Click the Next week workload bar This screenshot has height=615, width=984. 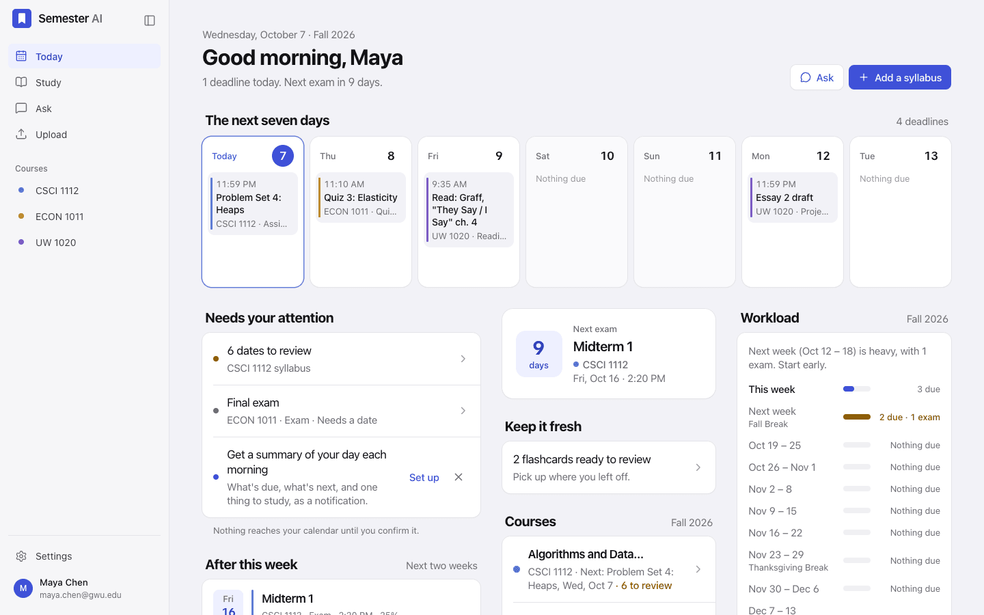[857, 417]
